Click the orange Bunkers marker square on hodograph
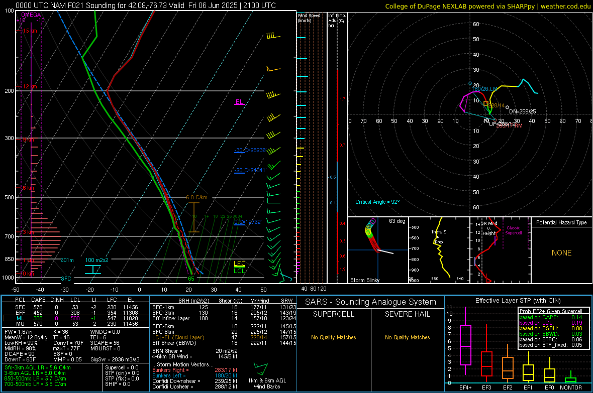This screenshot has width=593, height=393. click(486, 103)
